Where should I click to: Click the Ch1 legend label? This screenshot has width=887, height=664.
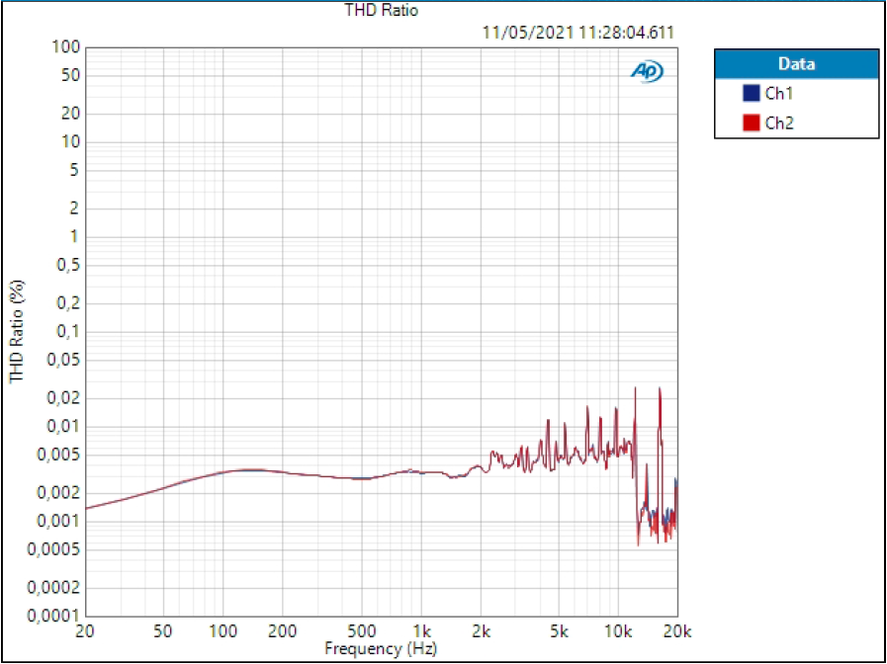click(779, 94)
